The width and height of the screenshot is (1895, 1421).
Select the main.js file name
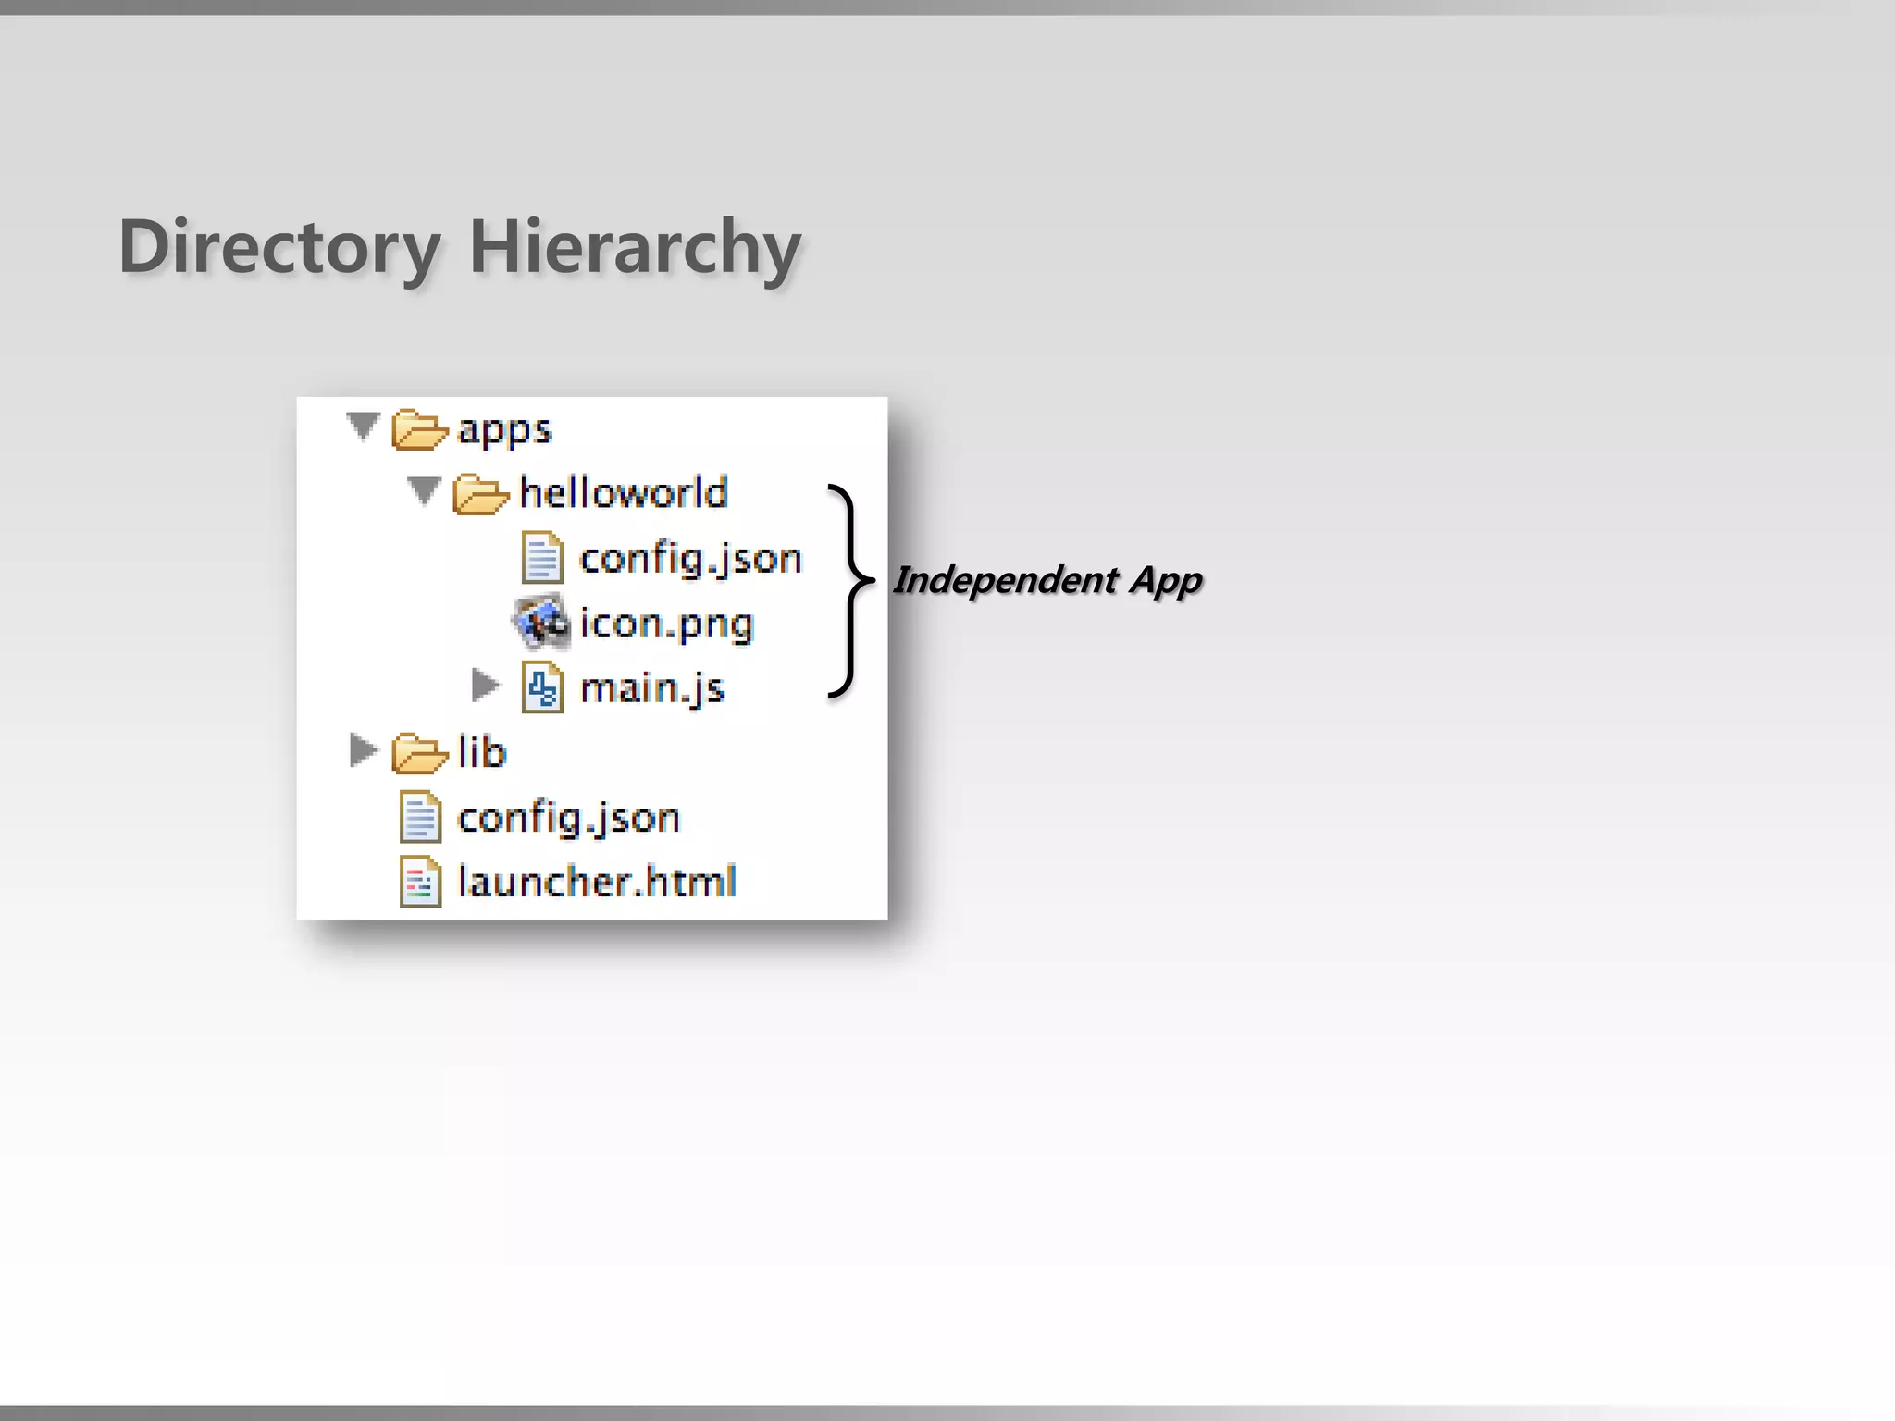[x=651, y=688]
